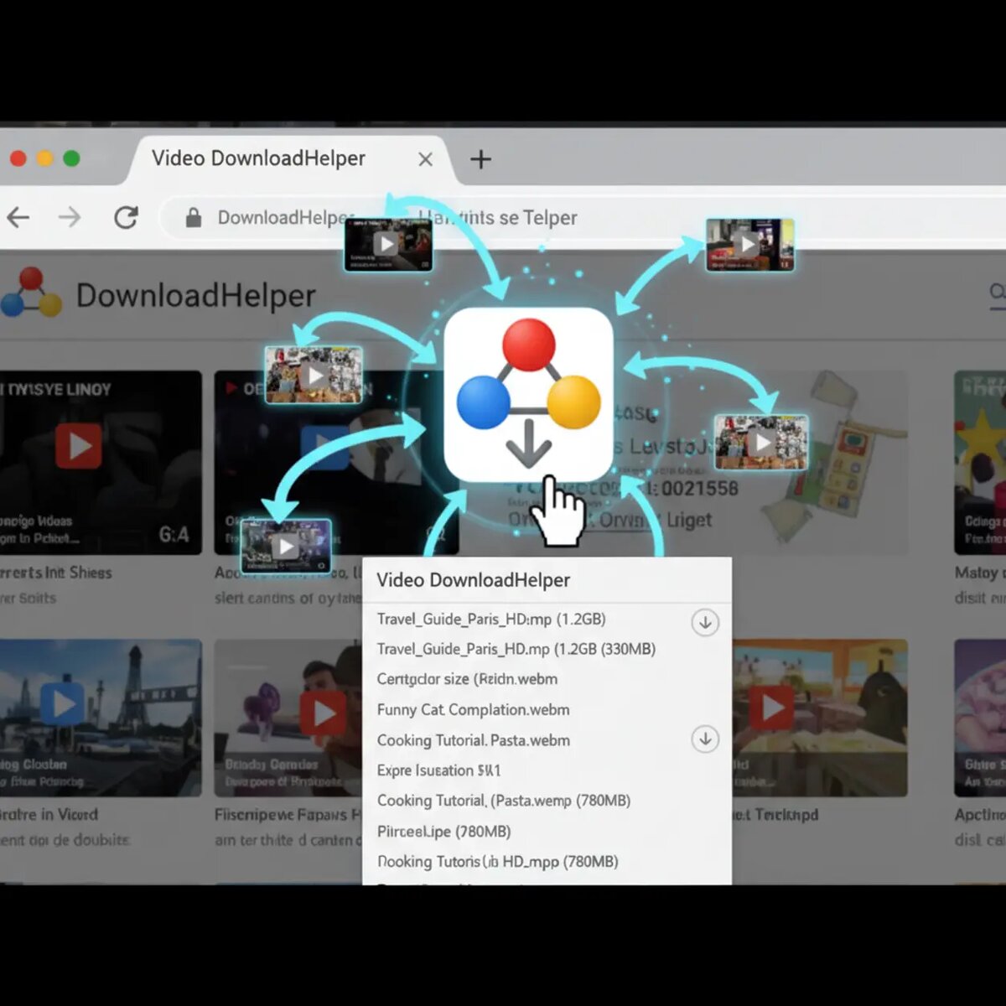Click the large DownloadHelper extension icon in the center

coord(529,394)
